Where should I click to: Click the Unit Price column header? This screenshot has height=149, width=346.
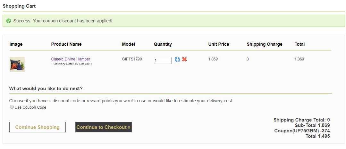pos(218,44)
